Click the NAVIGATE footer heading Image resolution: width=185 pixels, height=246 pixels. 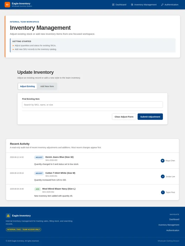pyautogui.click(x=174, y=214)
